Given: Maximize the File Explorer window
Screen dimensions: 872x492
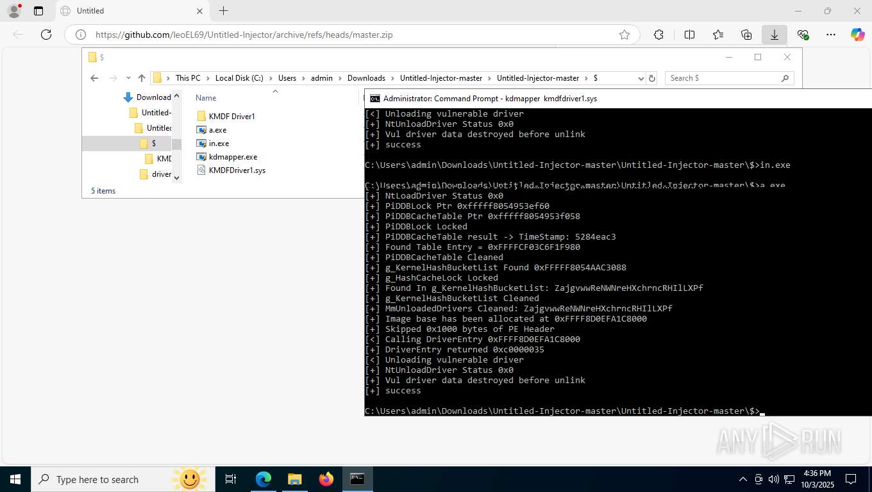Looking at the screenshot, I should [x=758, y=57].
